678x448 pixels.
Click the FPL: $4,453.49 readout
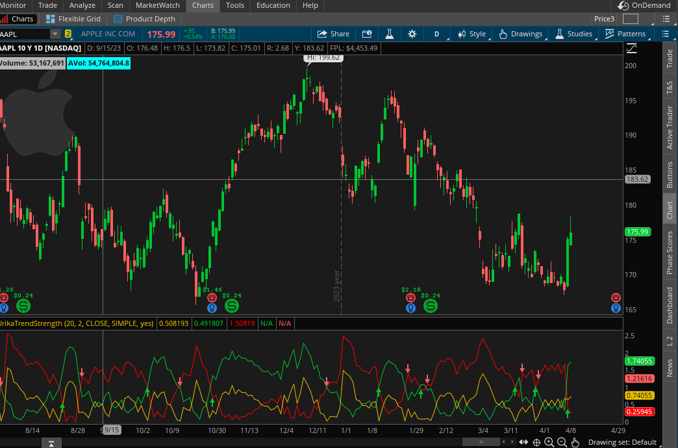pos(353,48)
